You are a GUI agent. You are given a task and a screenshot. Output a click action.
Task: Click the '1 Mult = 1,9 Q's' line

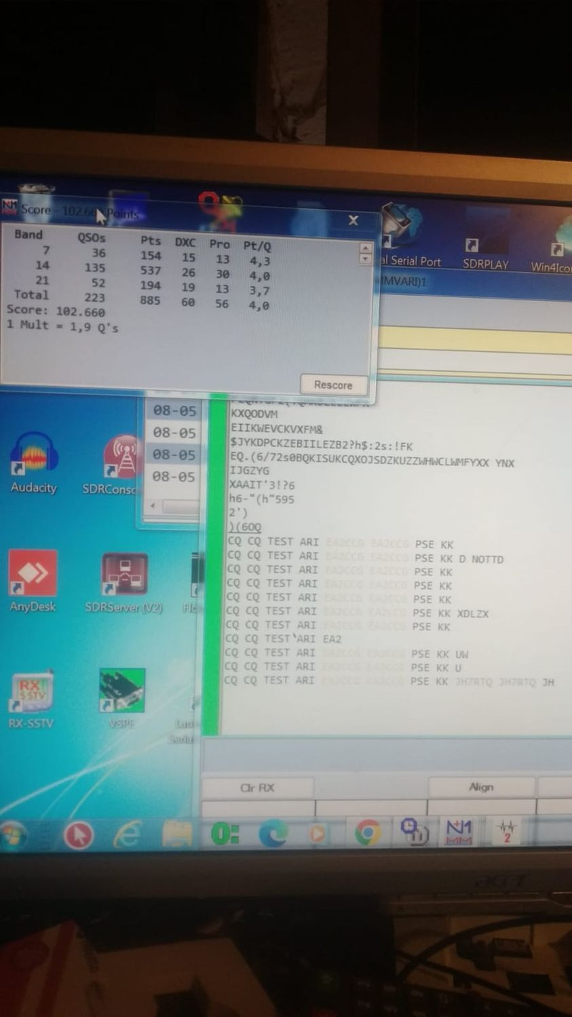pyautogui.click(x=62, y=326)
